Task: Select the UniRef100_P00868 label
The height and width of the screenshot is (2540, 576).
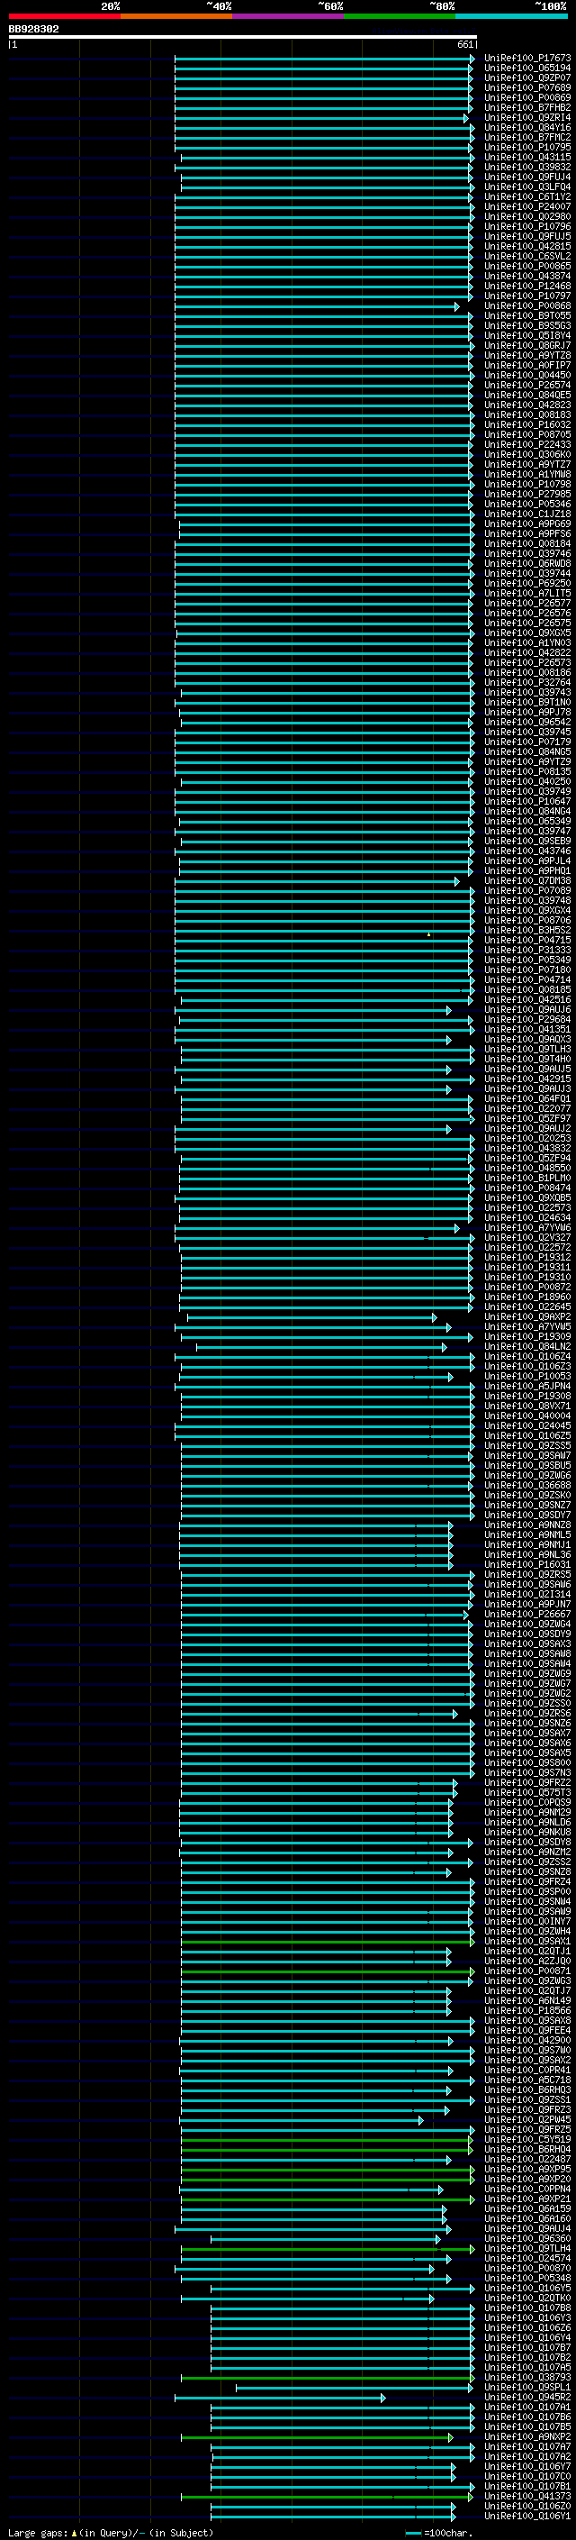Action: 527,305
